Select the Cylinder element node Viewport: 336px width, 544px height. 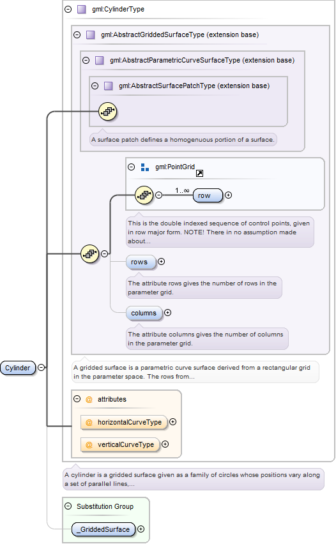pyautogui.click(x=18, y=368)
